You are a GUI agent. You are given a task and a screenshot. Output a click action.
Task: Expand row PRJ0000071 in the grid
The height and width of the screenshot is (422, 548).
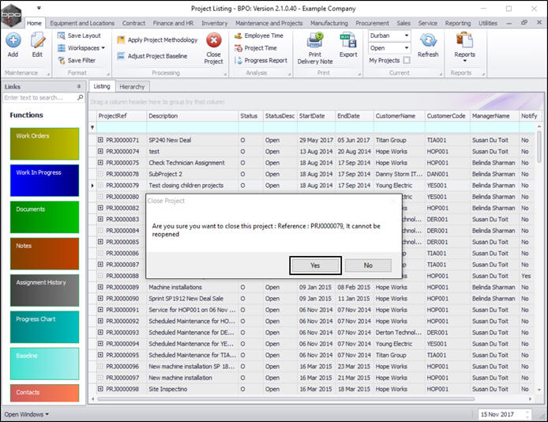101,140
